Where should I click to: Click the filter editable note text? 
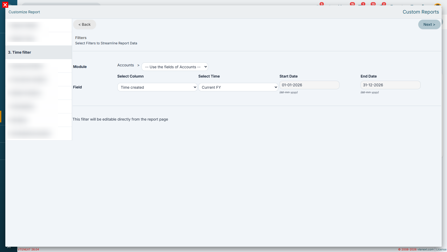click(x=120, y=119)
